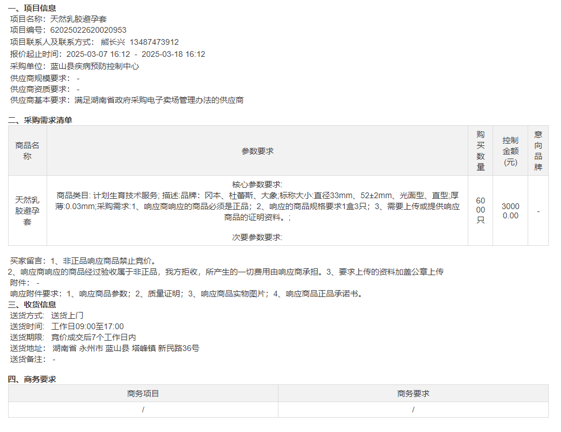Image resolution: width=561 pixels, height=432 pixels.
Task: Click the 二、采购需求清单 section heading
Action: pos(40,120)
